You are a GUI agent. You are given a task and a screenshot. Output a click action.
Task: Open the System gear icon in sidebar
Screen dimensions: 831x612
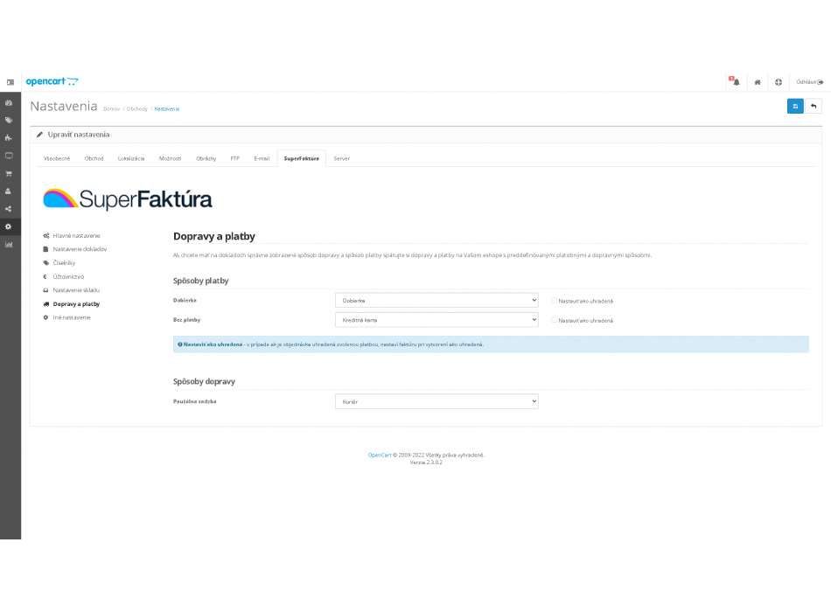coord(9,226)
